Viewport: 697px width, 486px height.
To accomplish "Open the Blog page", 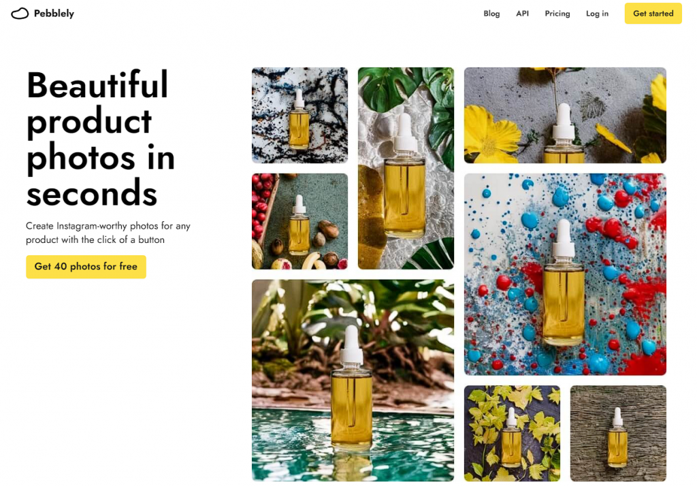I will pyautogui.click(x=491, y=14).
